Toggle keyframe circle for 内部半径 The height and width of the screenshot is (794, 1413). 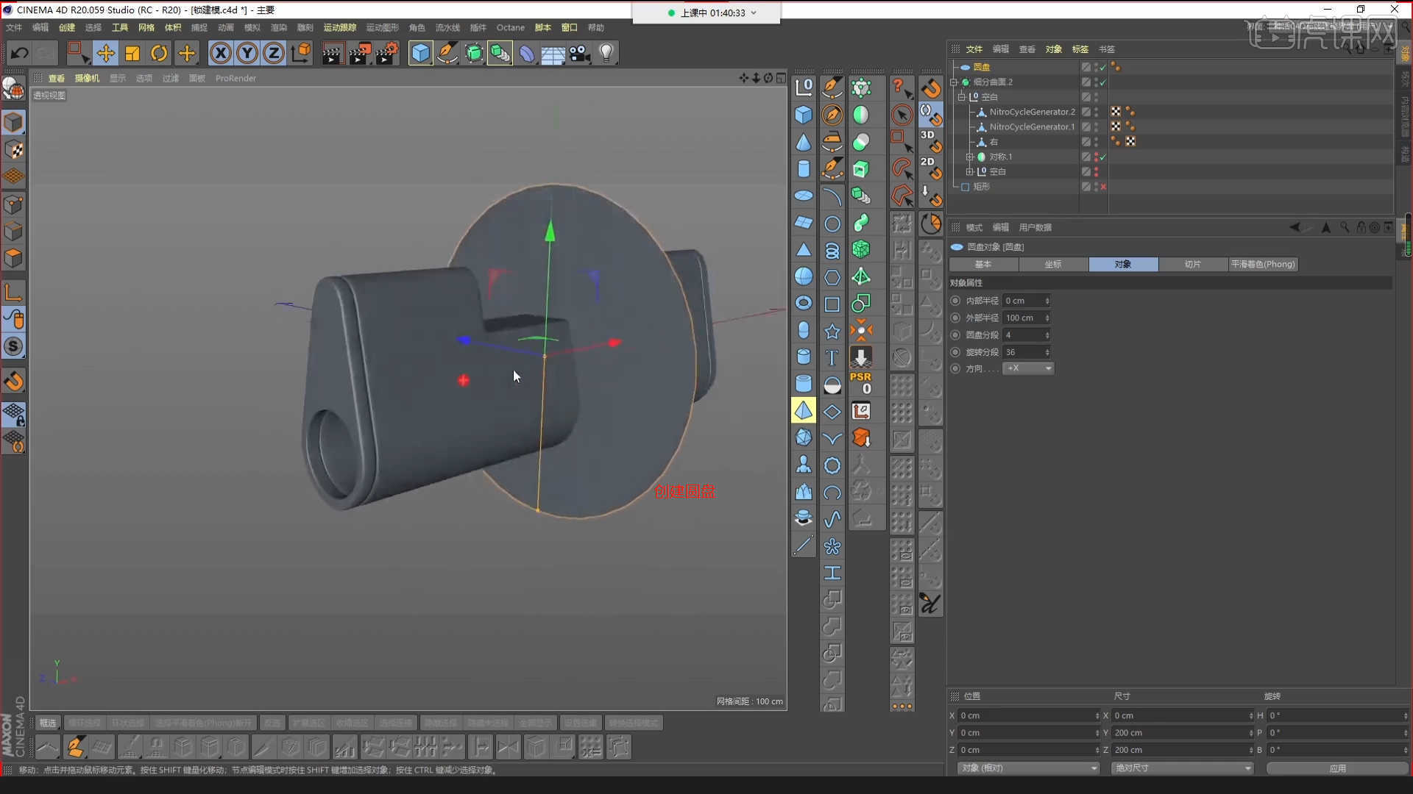955,301
